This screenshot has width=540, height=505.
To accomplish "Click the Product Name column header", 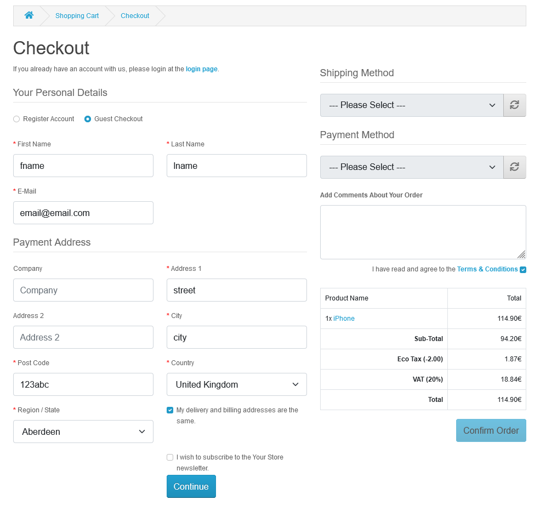I will pos(346,298).
